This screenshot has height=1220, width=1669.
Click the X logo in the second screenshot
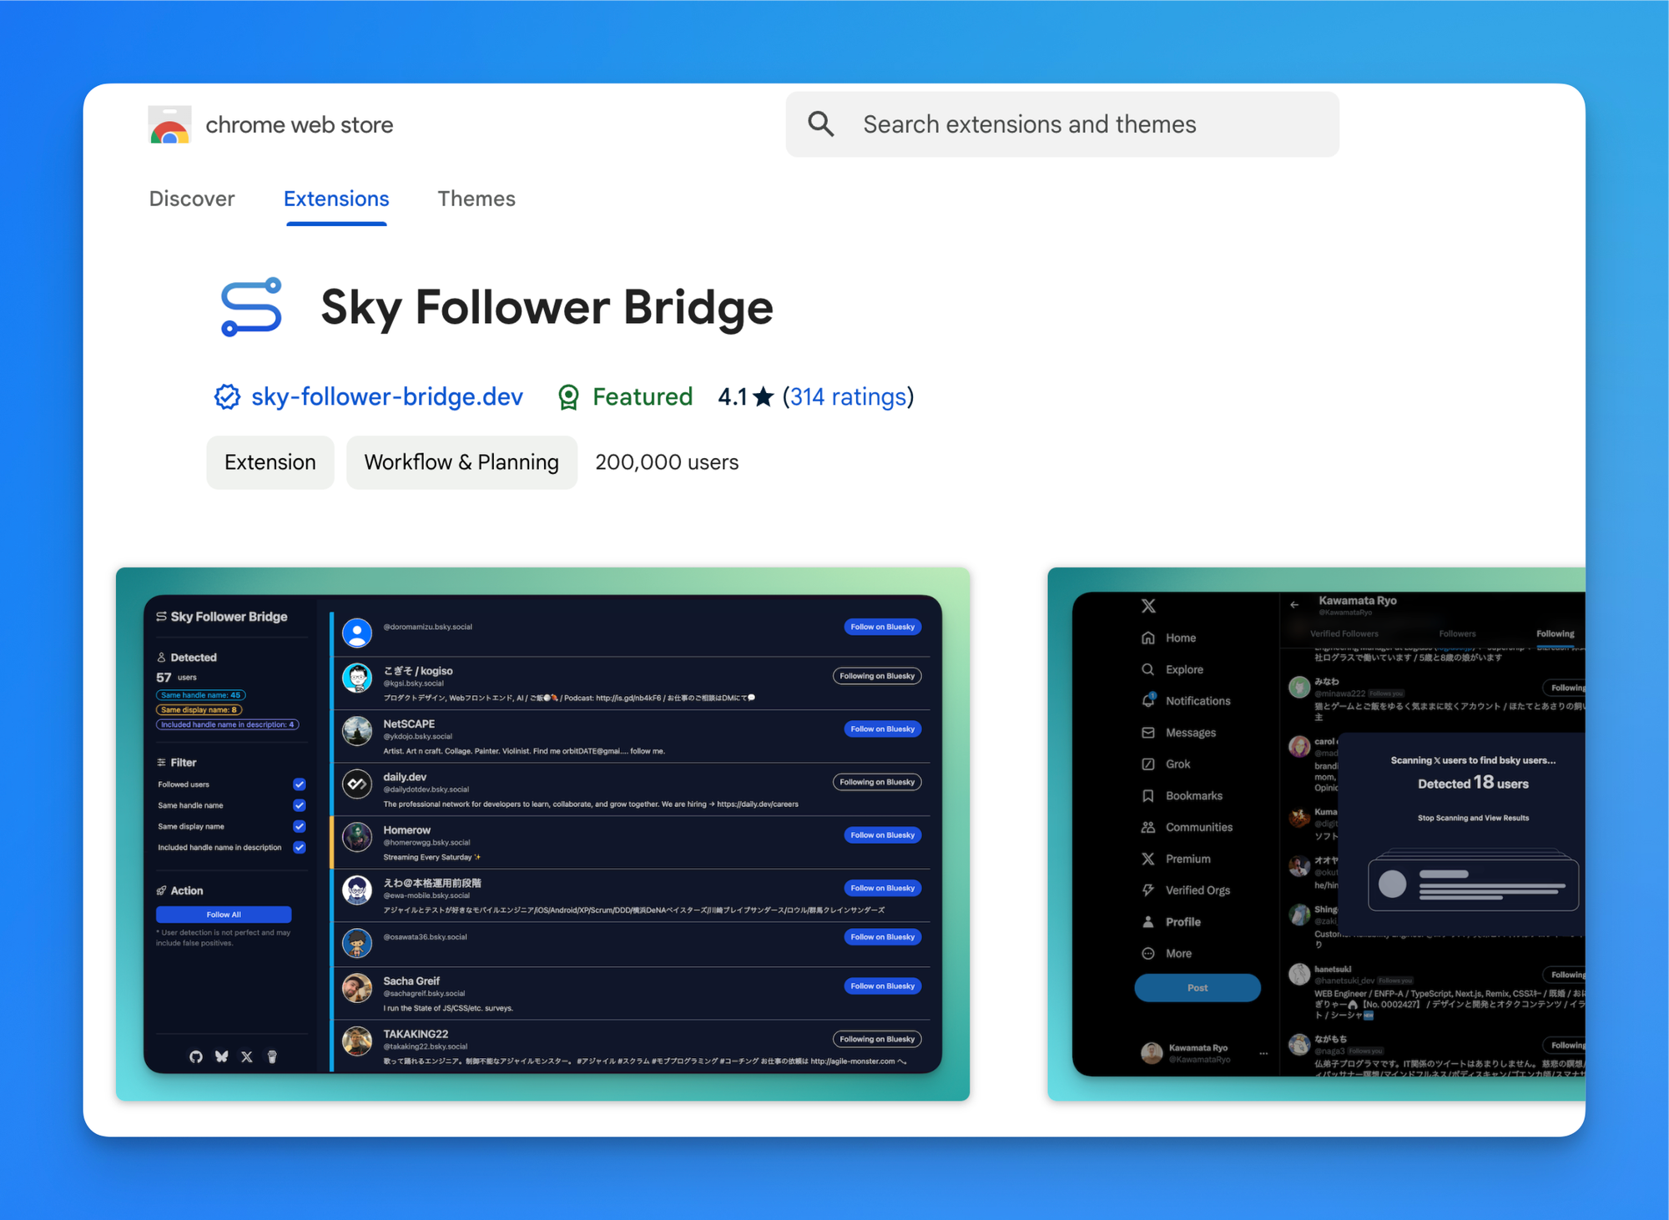point(1148,606)
